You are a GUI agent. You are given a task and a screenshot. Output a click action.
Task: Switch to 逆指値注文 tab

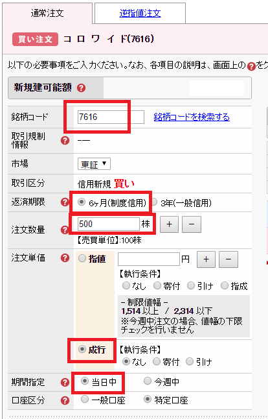(x=140, y=13)
